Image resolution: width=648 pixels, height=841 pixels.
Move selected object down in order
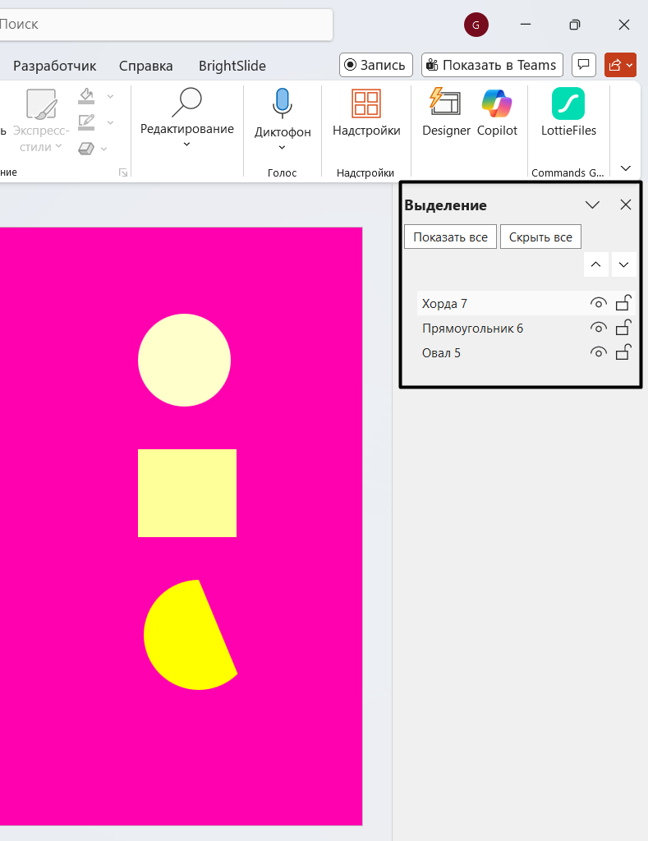coord(623,264)
